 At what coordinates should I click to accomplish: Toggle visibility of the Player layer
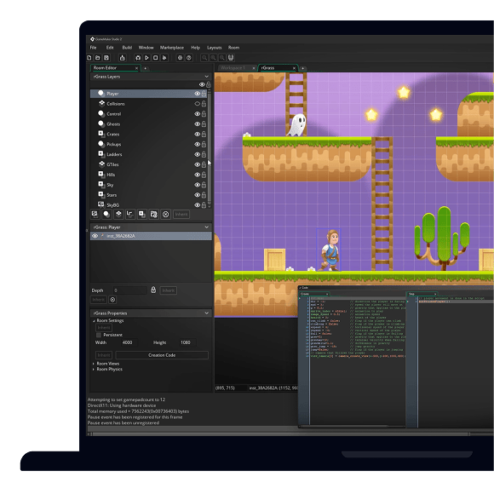click(x=198, y=94)
